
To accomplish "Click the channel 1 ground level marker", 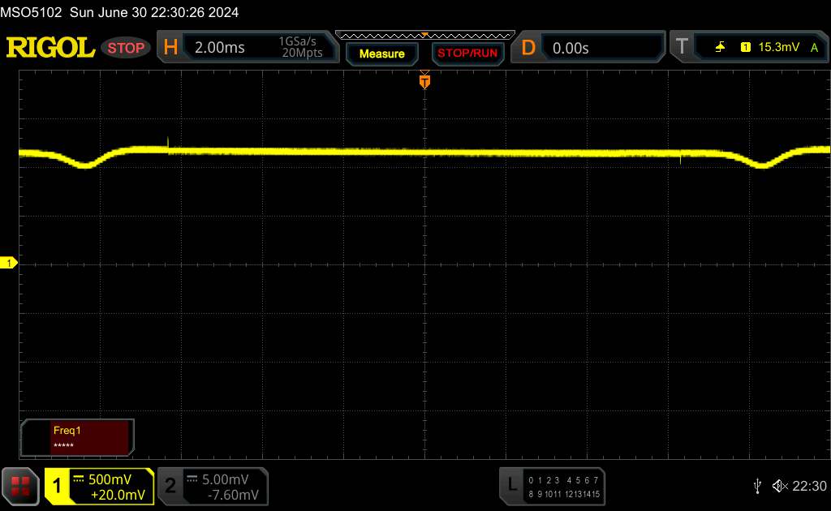I will point(8,263).
